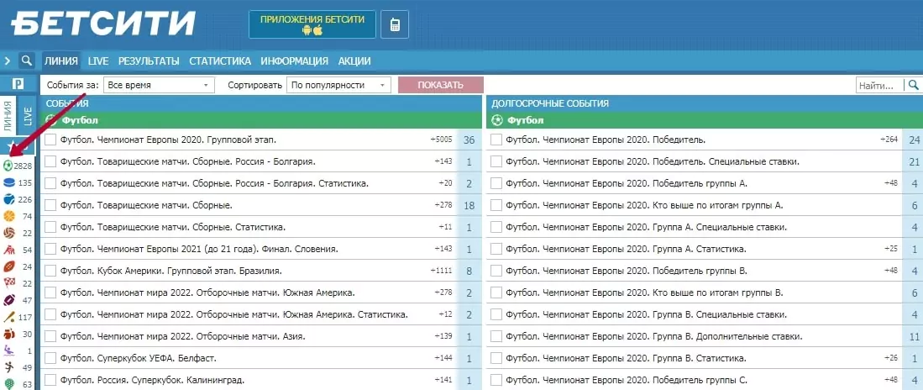The width and height of the screenshot is (923, 390).
Task: Select the baseball bat icon with 117 events
Action: 8,317
